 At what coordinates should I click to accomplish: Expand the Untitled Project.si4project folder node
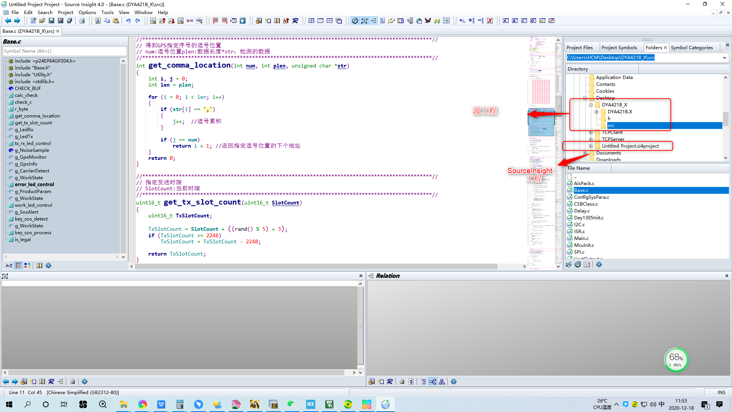click(591, 146)
